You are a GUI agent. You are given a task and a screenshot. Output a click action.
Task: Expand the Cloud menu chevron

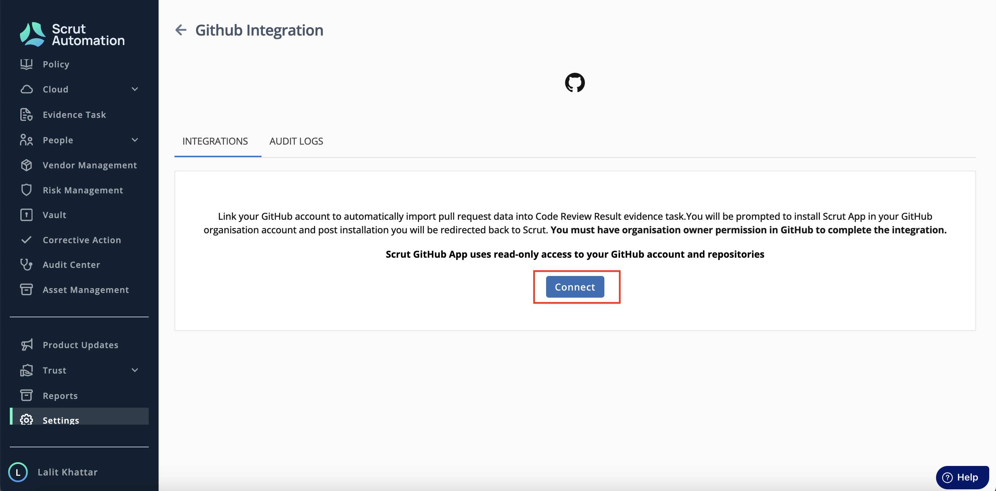click(135, 89)
